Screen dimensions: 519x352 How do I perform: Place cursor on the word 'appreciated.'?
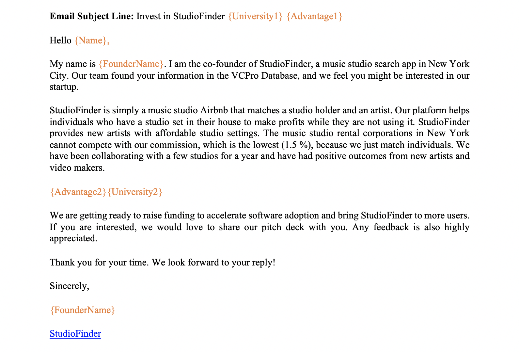click(73, 239)
